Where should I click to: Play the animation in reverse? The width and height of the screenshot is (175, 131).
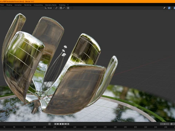click(61, 124)
